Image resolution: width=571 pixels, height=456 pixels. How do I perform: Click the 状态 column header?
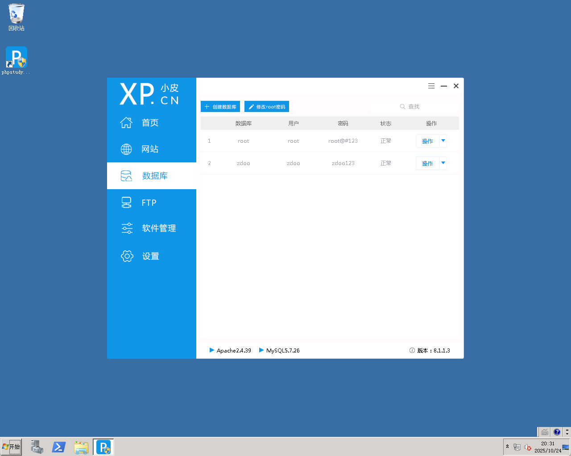click(x=386, y=124)
